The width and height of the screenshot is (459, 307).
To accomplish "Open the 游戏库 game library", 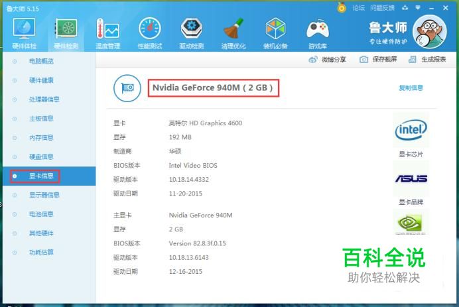I will tap(318, 33).
